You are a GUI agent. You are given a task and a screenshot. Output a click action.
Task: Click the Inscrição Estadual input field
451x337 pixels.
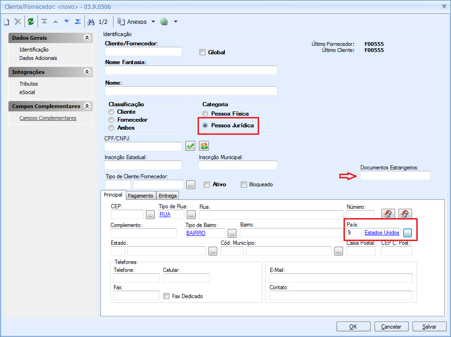point(143,165)
